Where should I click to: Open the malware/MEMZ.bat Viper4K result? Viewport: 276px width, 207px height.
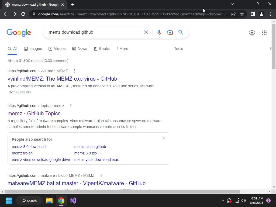77,183
